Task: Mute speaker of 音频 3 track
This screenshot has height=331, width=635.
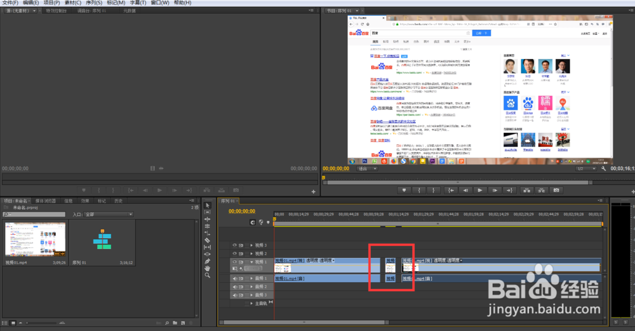Action: [x=234, y=295]
